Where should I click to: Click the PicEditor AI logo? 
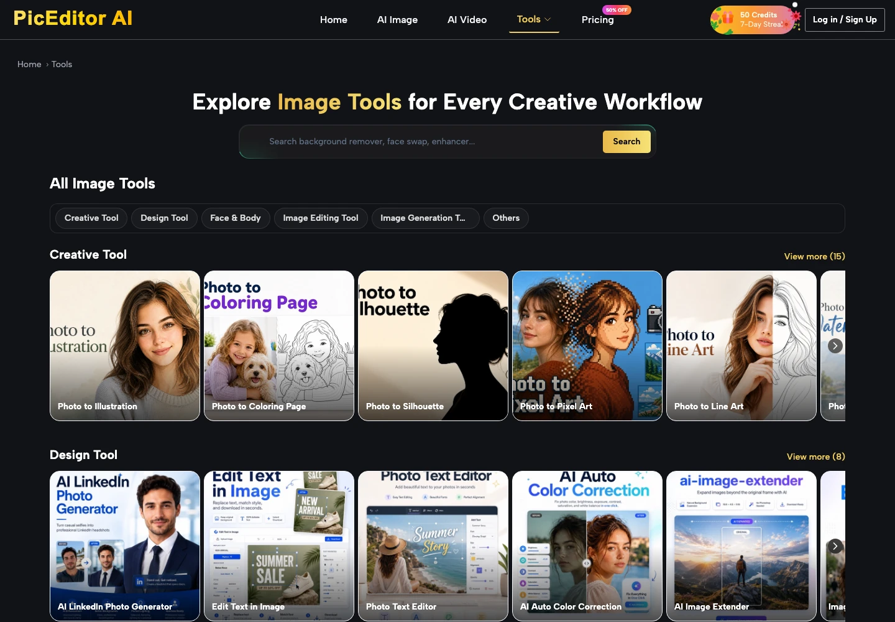point(73,18)
